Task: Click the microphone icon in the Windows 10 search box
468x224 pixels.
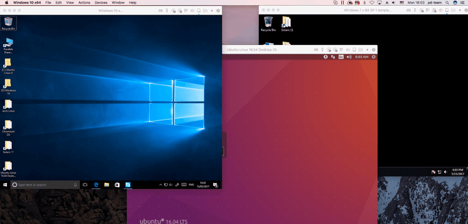Action: click(x=76, y=185)
